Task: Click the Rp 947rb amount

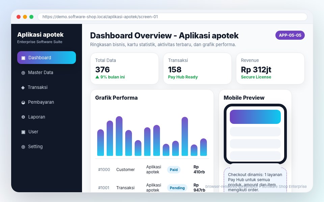Action: click(199, 188)
